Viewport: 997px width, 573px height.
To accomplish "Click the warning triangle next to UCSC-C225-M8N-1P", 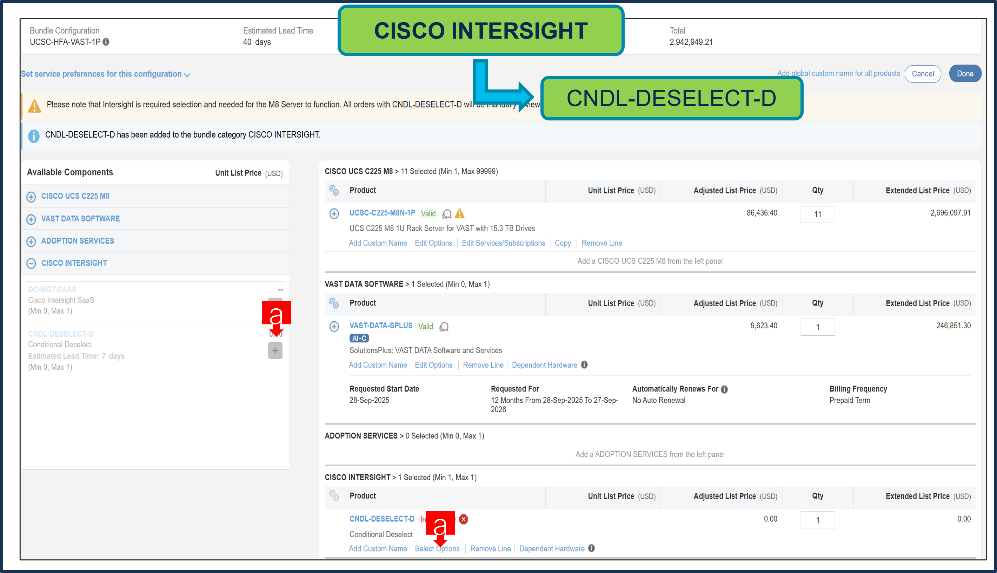I will pos(460,214).
